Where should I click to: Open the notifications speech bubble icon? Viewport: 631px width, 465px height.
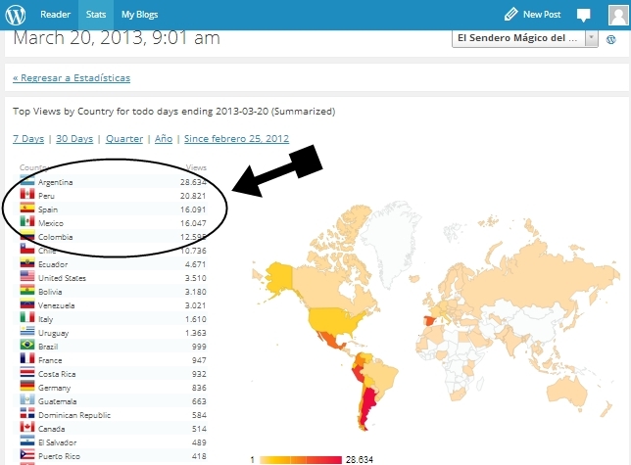[x=583, y=15]
